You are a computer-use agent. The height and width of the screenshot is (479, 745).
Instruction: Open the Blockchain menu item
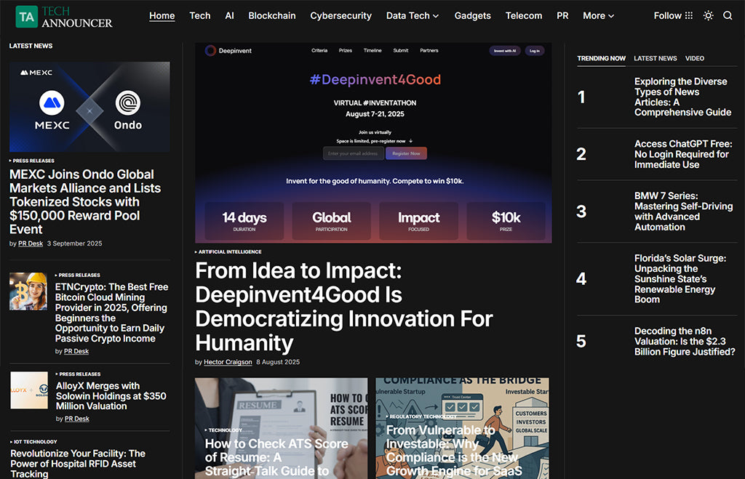(x=271, y=16)
